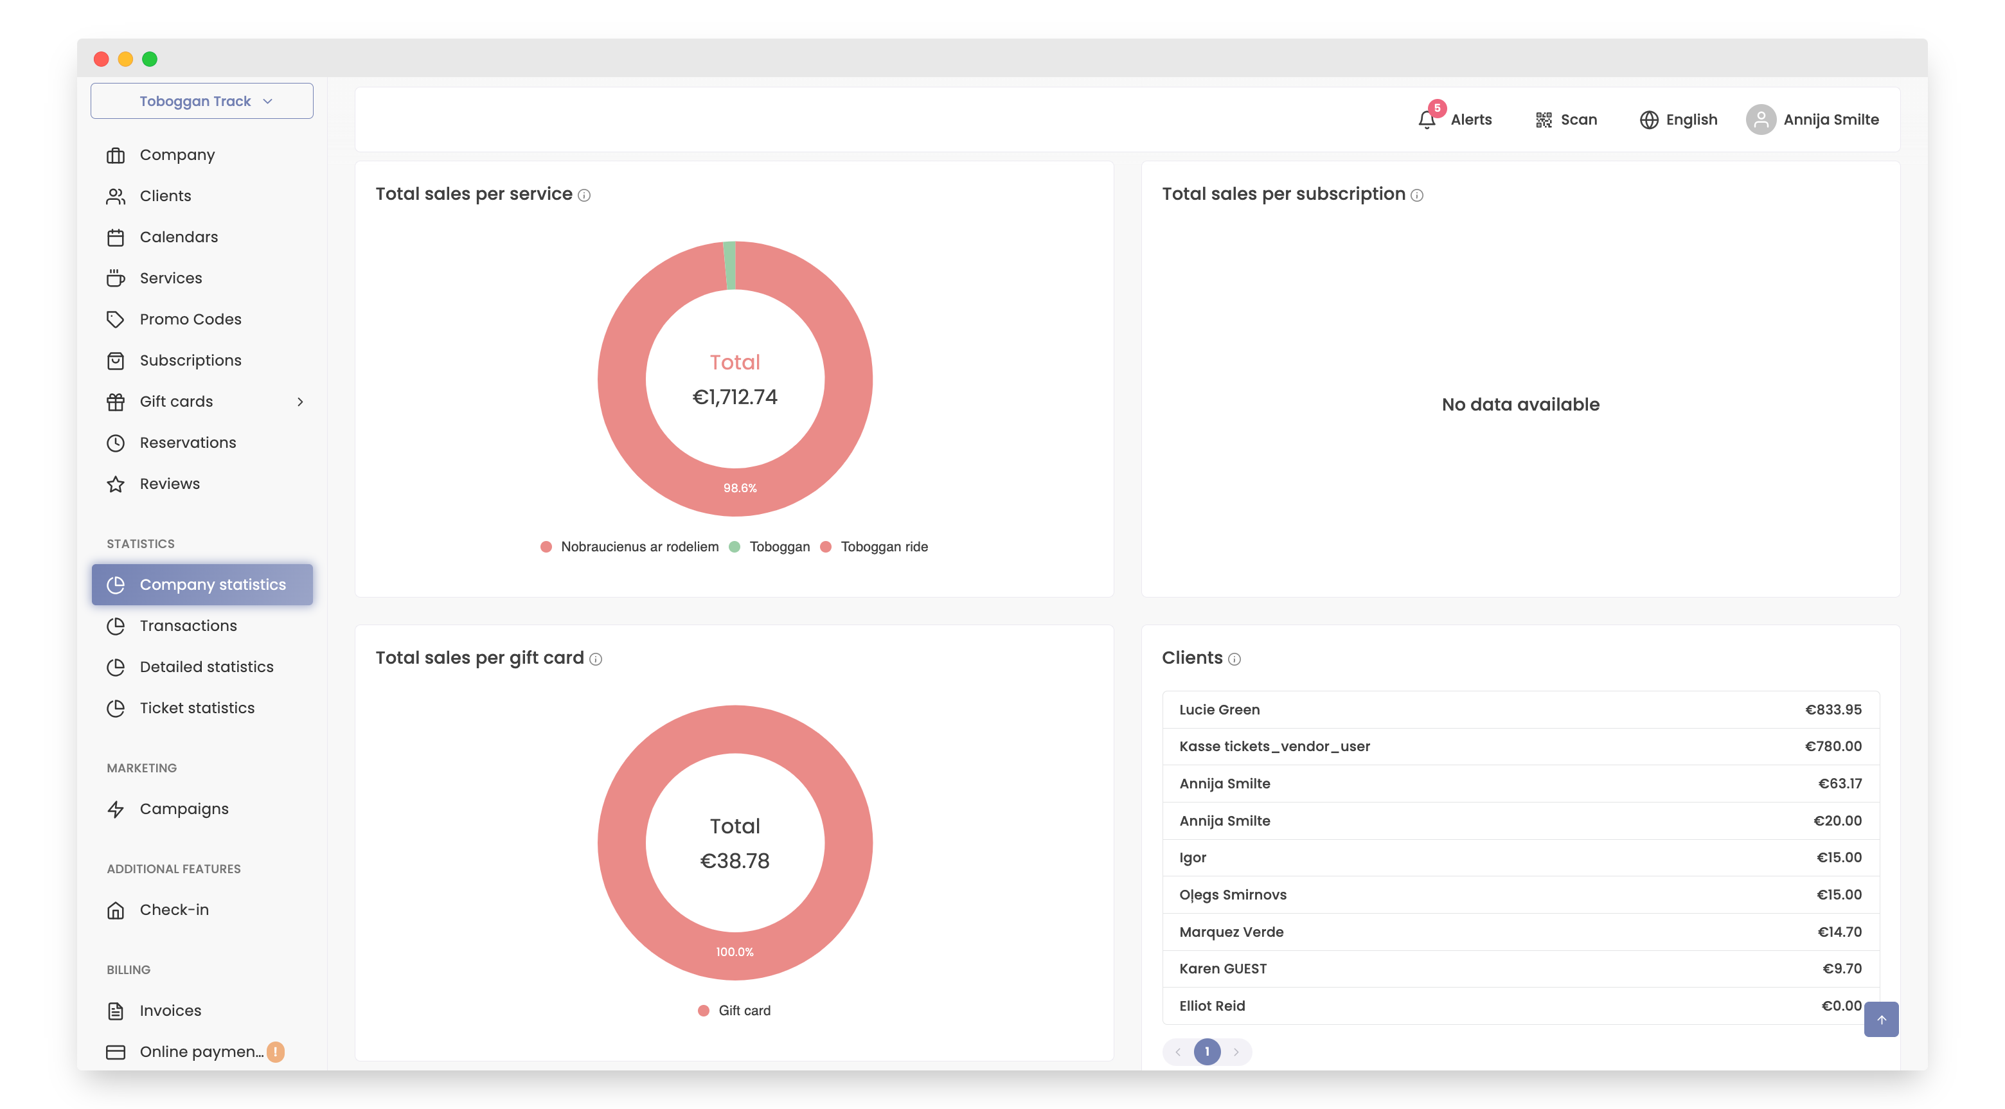Click the info icon next to Clients heading

click(1234, 659)
